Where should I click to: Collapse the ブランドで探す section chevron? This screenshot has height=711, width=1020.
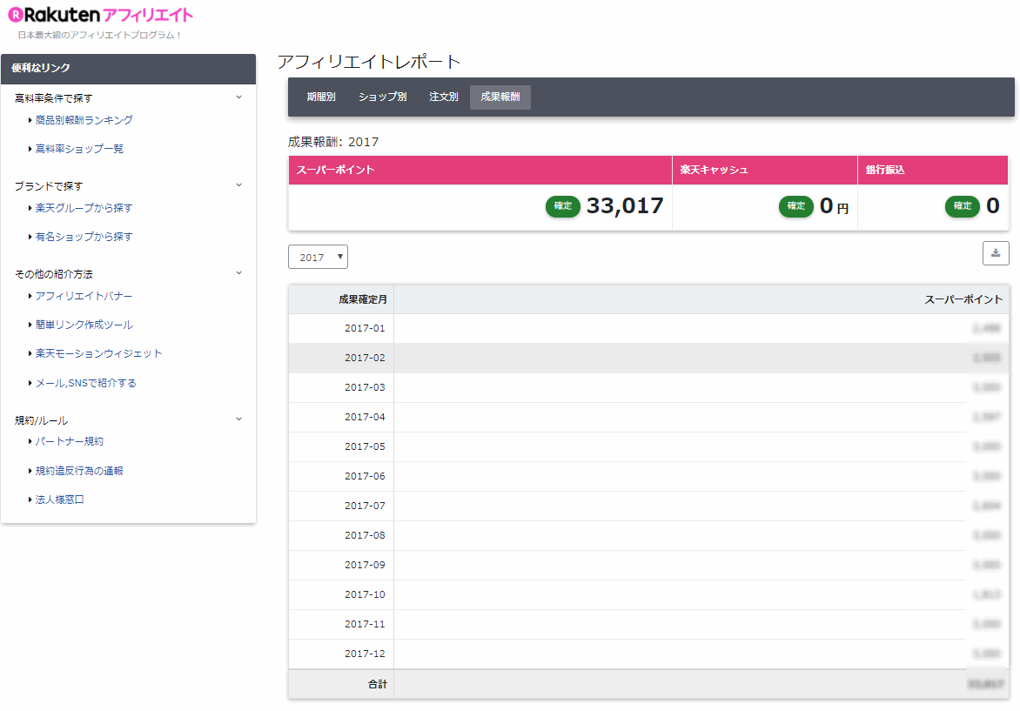coord(239,185)
